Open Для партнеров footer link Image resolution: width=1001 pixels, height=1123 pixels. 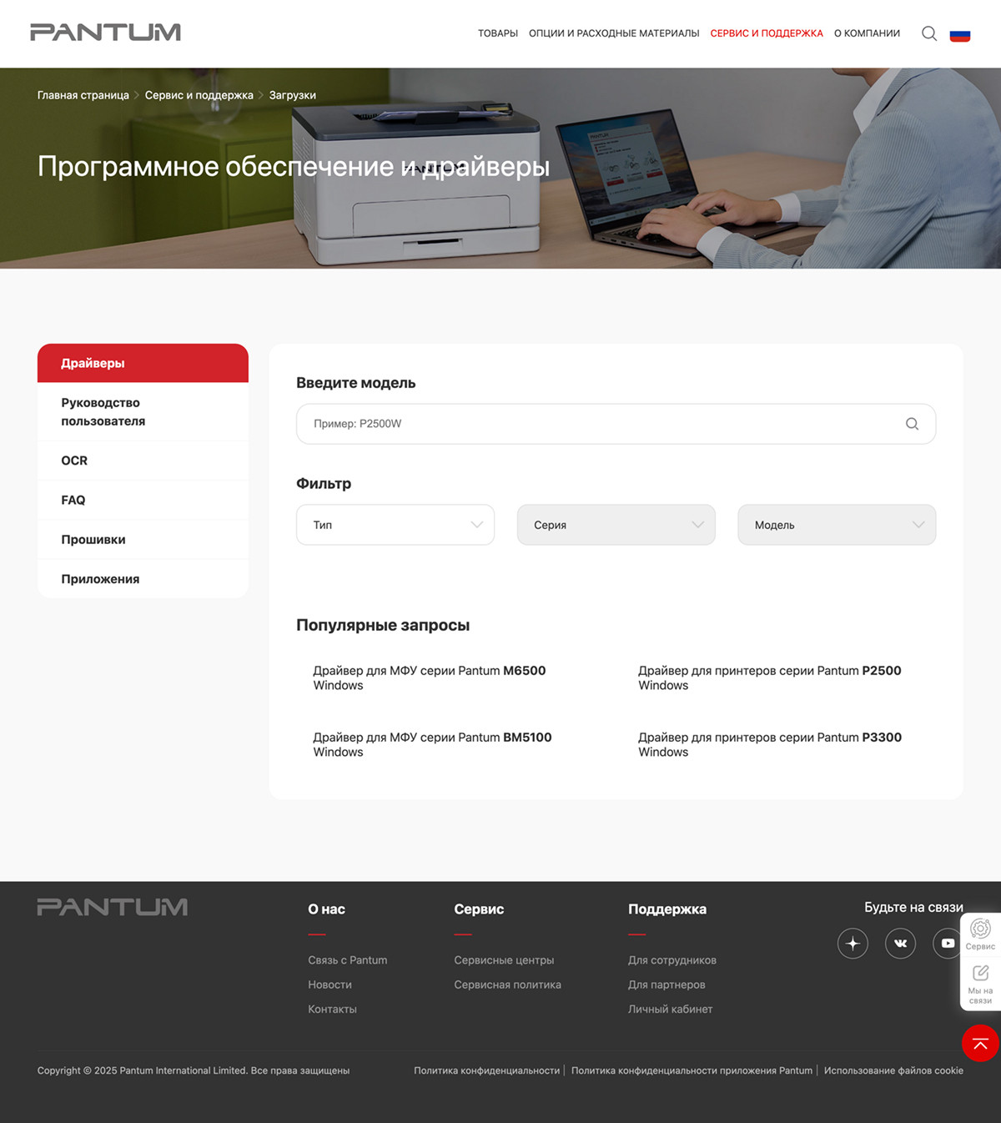click(666, 985)
